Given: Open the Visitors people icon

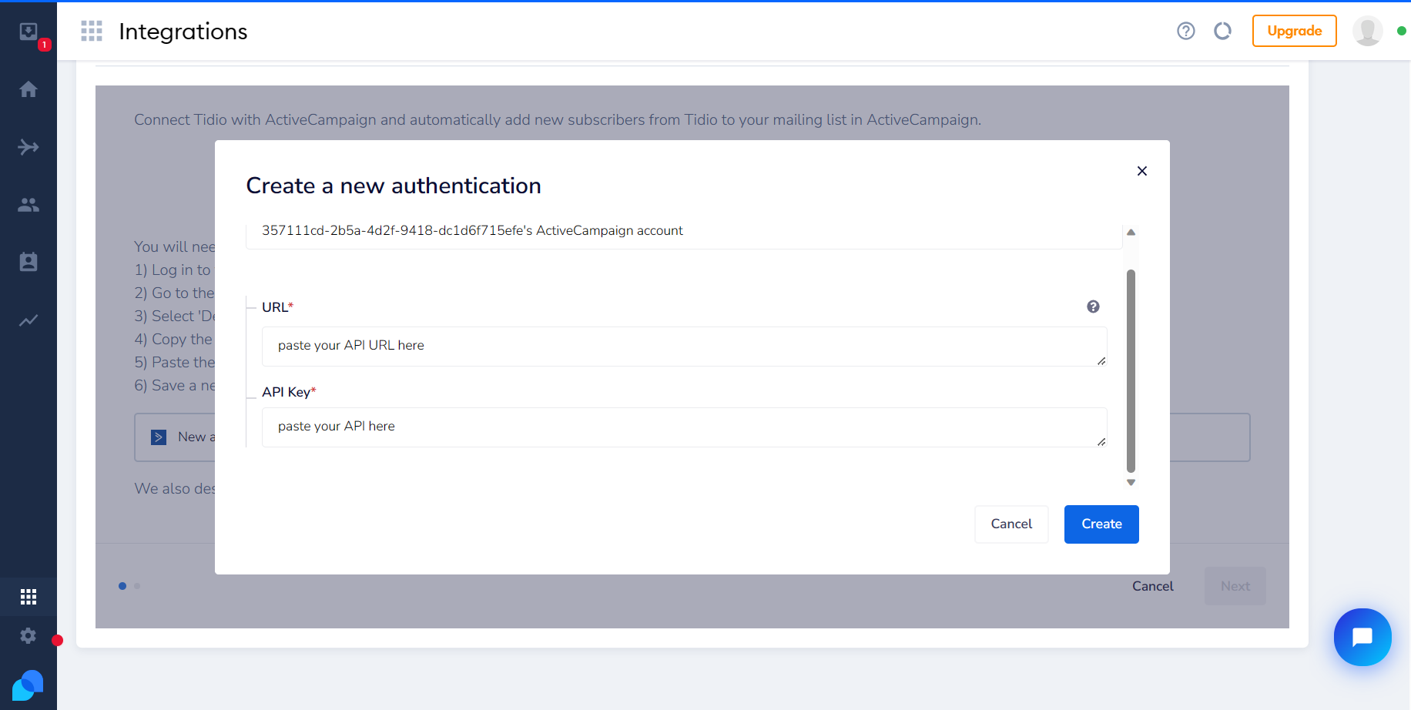Looking at the screenshot, I should [28, 205].
